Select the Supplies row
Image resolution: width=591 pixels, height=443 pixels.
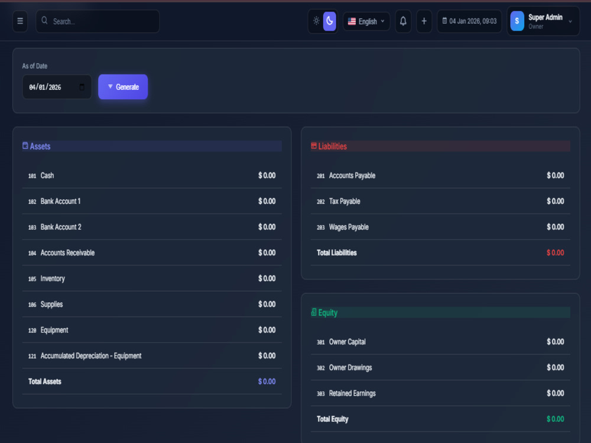(x=152, y=304)
